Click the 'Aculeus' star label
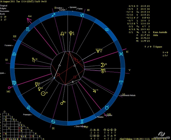This screenshot has height=140, width=171. [59, 8]
